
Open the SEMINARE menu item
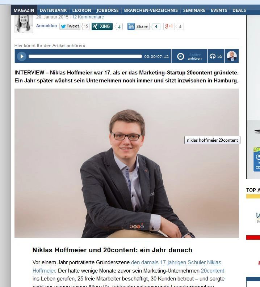pos(194,10)
